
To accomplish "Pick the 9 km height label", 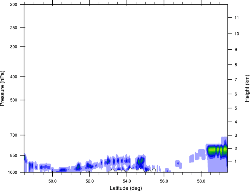I will pos(236,50).
